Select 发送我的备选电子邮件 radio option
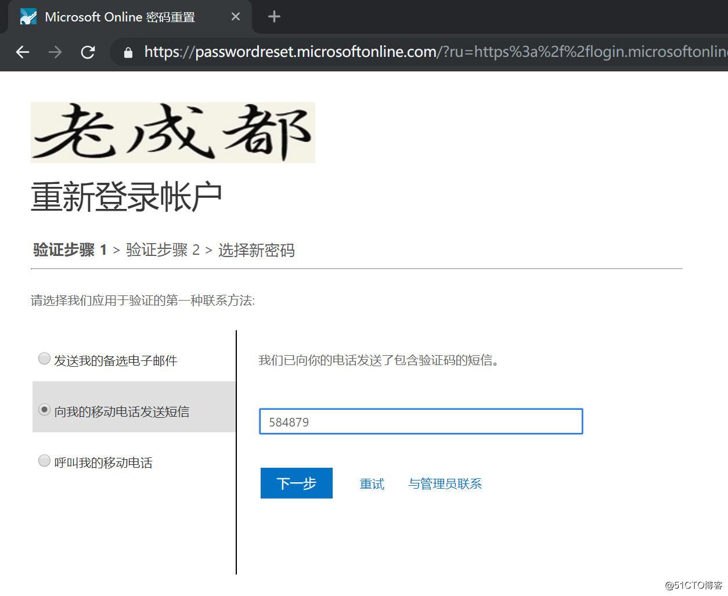Screen dimensions: 728x596 (44, 359)
